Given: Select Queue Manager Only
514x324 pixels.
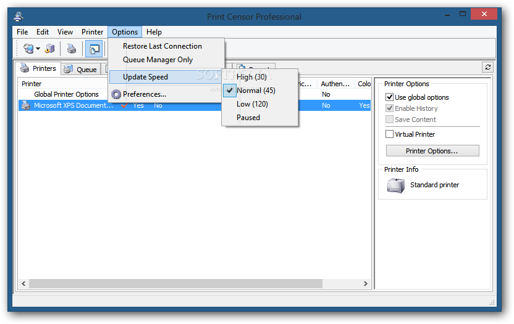Looking at the screenshot, I should pyautogui.click(x=158, y=60).
